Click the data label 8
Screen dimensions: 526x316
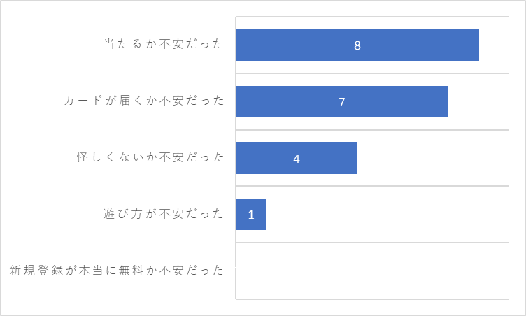coord(357,45)
